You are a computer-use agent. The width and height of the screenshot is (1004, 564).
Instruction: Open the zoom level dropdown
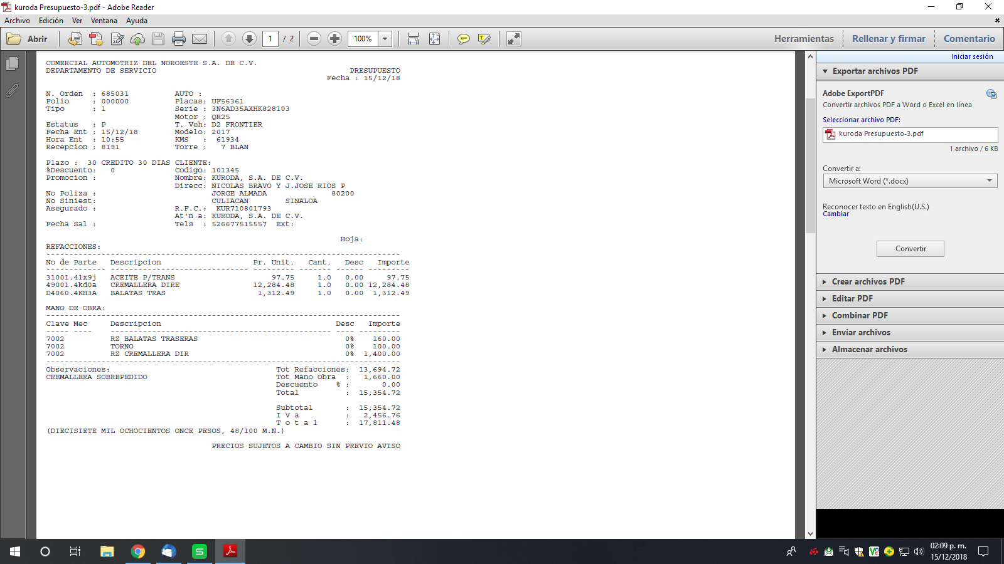click(385, 39)
